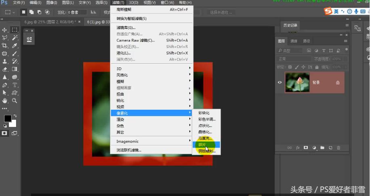The image size is (370, 196).
Task: Toggle lock transparent pixels checkerboard icon
Action: point(290,67)
